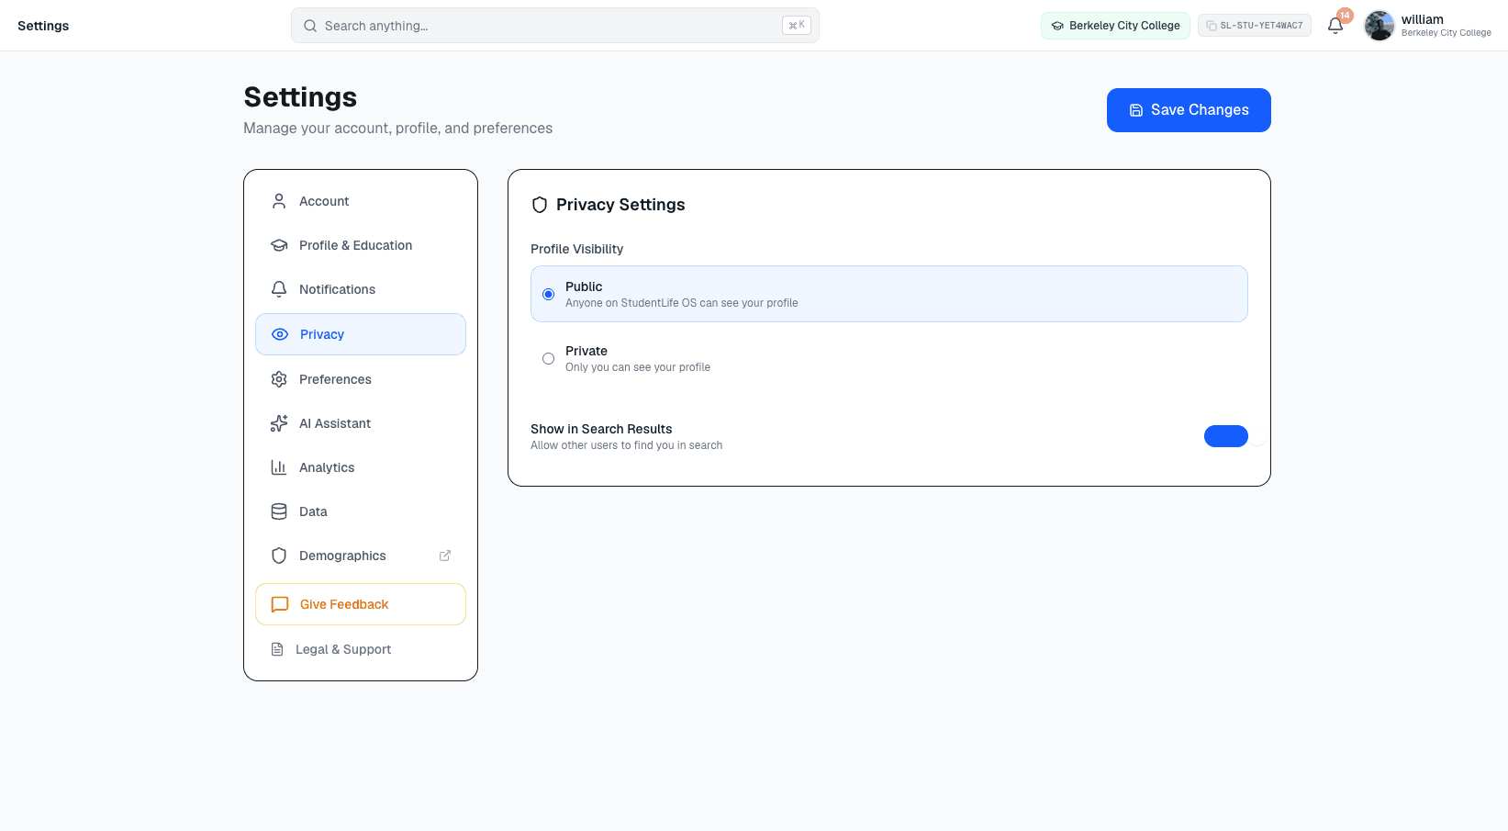Click the speech bubble icon in Give Feedback
Screen dimensions: 1508x831
pos(280,604)
